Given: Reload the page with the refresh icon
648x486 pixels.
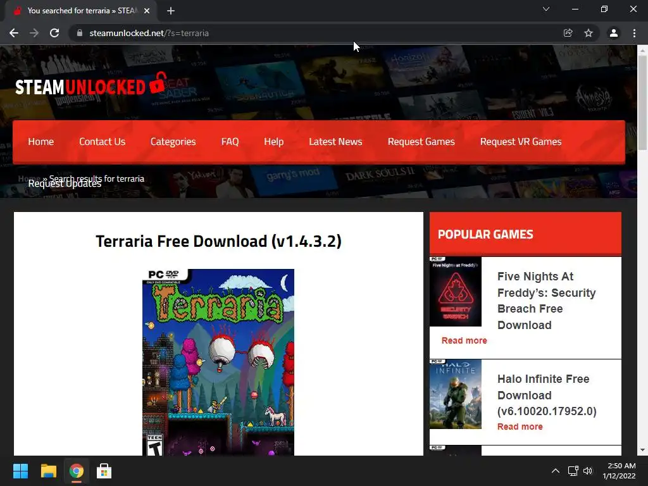Looking at the screenshot, I should coord(54,33).
